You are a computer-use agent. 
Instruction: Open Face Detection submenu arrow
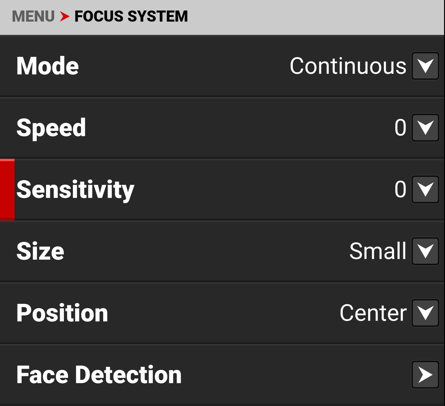tap(425, 375)
